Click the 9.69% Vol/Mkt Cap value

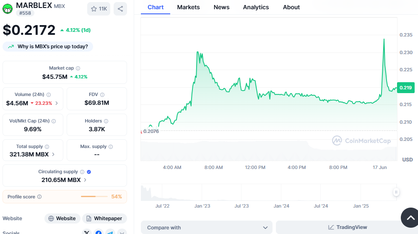[x=33, y=129]
